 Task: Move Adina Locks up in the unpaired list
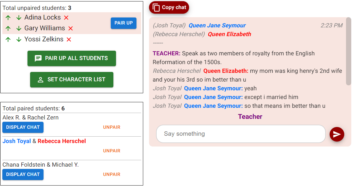pyautogui.click(x=8, y=17)
